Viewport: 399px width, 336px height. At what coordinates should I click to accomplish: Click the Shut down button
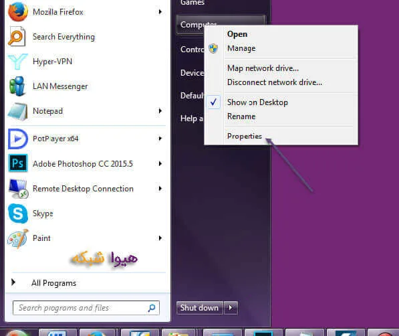click(199, 308)
